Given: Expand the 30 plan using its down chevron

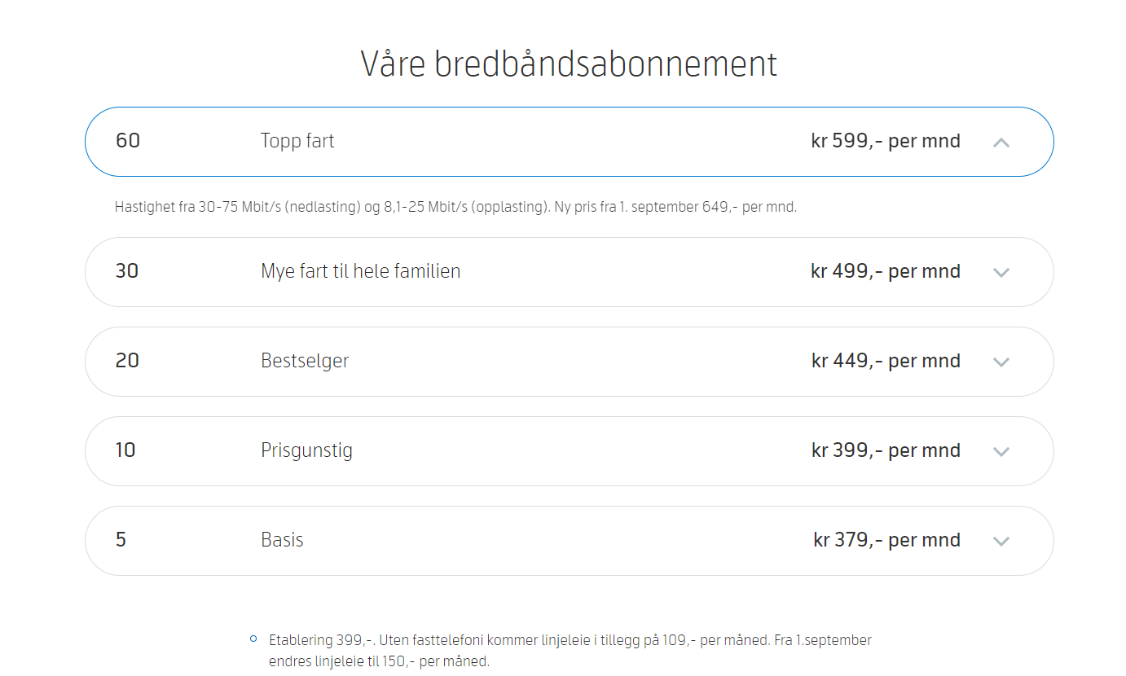Looking at the screenshot, I should coord(1001,272).
